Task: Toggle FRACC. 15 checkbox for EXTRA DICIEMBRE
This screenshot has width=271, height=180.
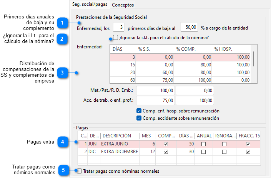Action: [x=248, y=152]
